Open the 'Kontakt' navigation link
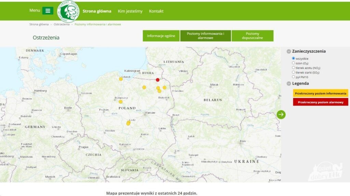 coord(156,11)
